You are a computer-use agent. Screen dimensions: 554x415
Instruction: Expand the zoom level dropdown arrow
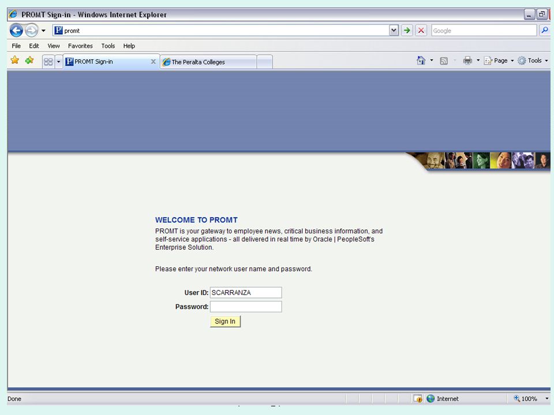[546, 399]
